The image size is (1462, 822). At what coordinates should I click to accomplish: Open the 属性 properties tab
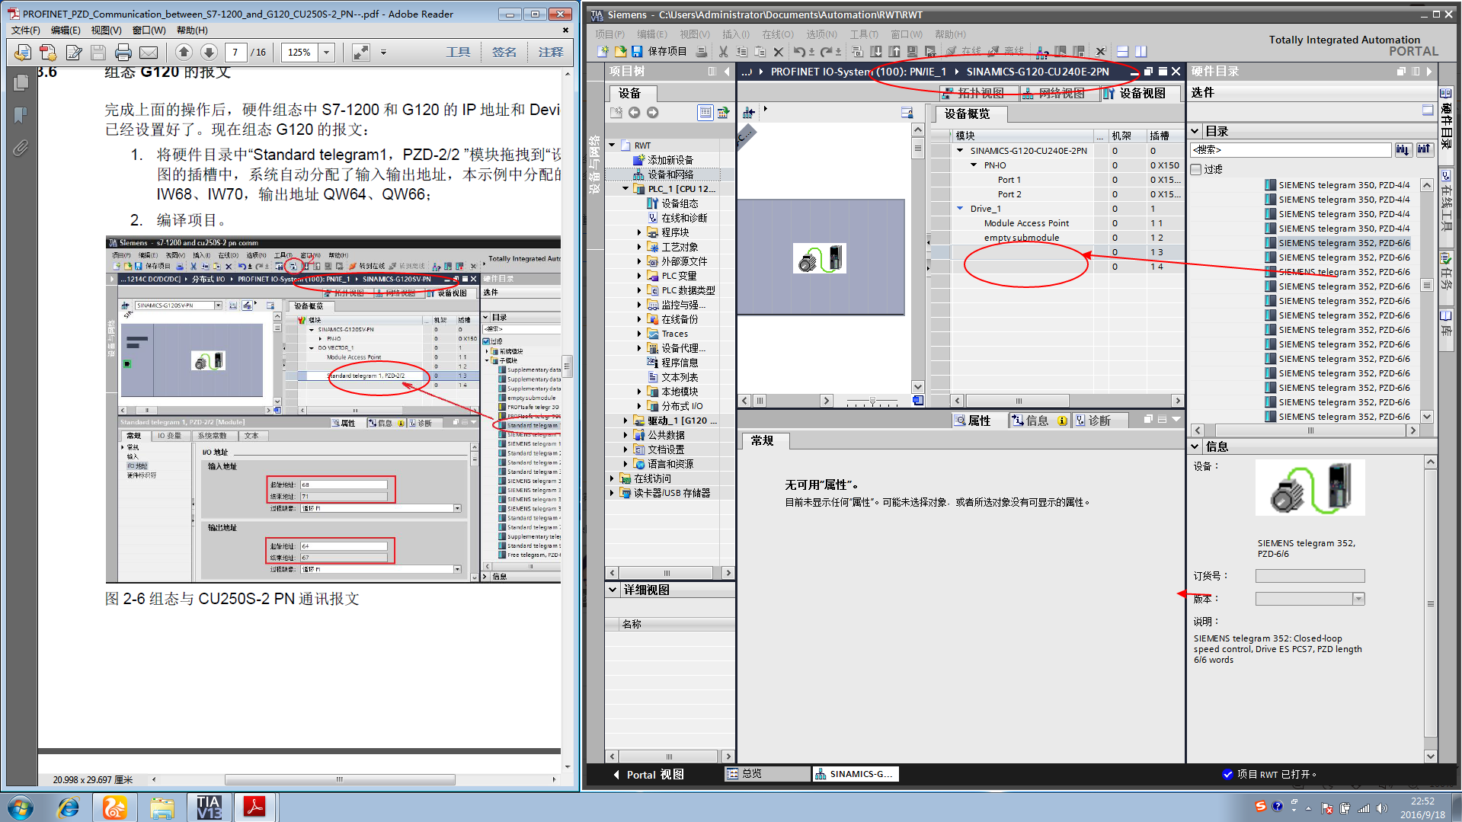click(978, 421)
